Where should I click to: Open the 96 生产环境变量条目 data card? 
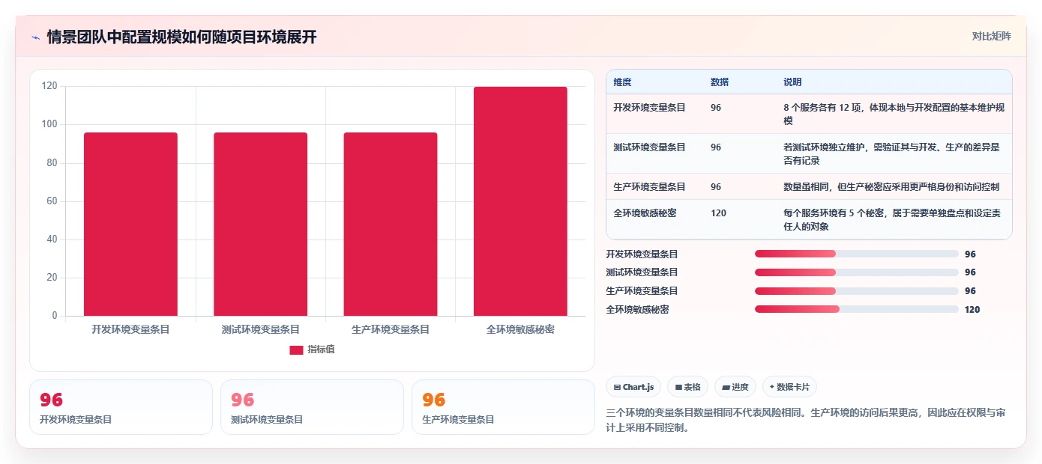[x=503, y=407]
